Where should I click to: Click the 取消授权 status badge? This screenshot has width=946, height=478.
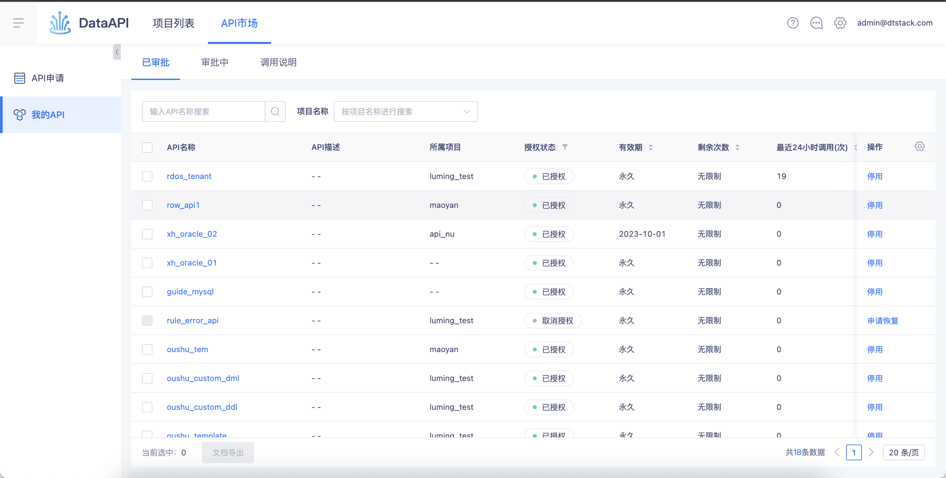553,321
